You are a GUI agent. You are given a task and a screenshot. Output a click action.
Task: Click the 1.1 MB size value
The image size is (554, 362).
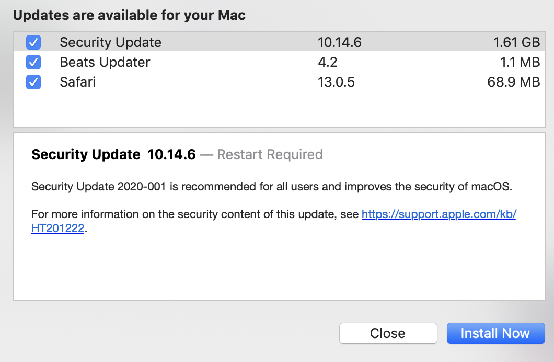tap(520, 62)
